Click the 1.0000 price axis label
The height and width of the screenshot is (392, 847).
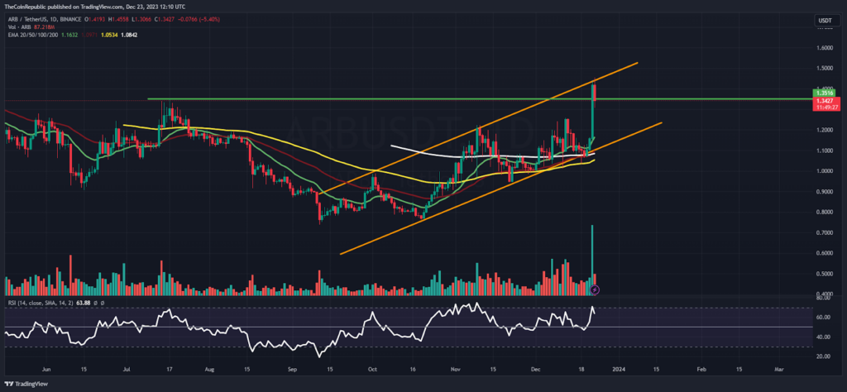tap(825, 171)
